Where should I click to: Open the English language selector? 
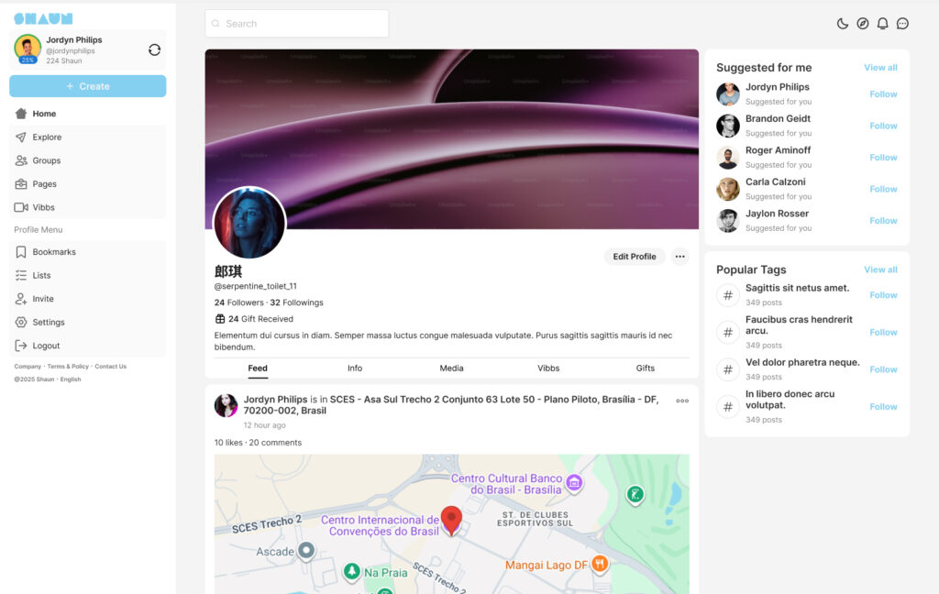(x=71, y=379)
